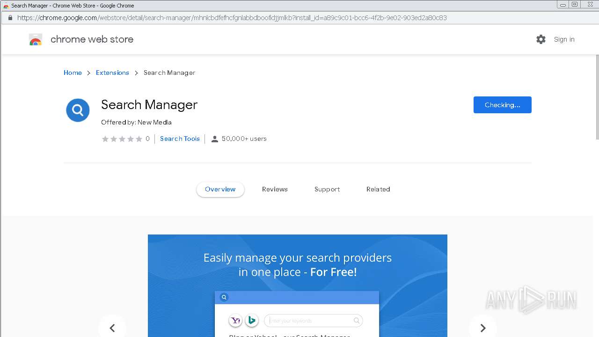Click the Yahoo icon in preview image
This screenshot has width=599, height=337.
tap(236, 321)
